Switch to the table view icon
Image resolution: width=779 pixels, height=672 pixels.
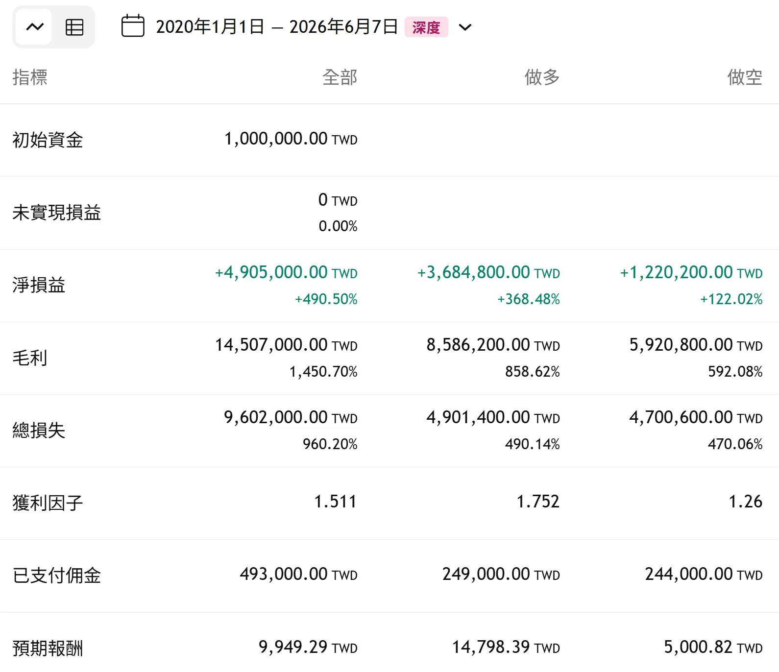tap(74, 27)
